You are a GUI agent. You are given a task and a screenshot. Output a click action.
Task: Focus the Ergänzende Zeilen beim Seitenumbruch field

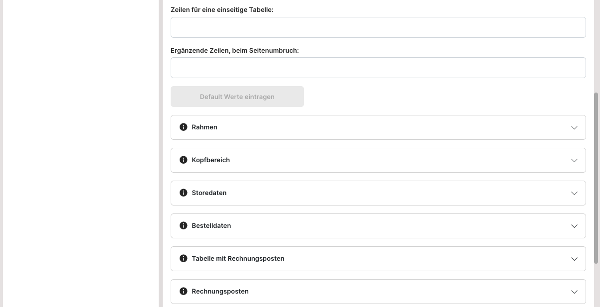tap(378, 68)
